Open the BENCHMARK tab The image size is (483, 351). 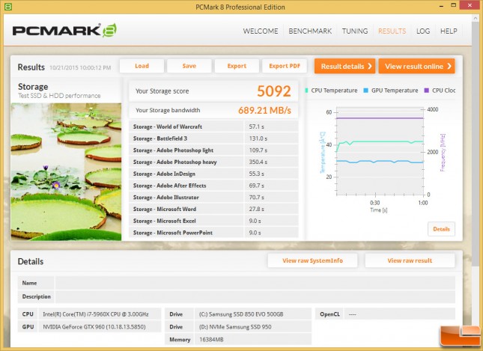click(x=310, y=31)
